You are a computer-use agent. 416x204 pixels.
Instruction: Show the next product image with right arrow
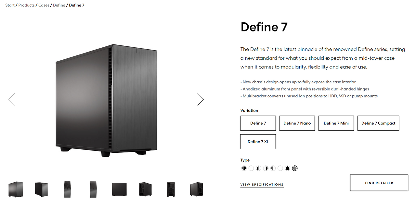point(201,100)
